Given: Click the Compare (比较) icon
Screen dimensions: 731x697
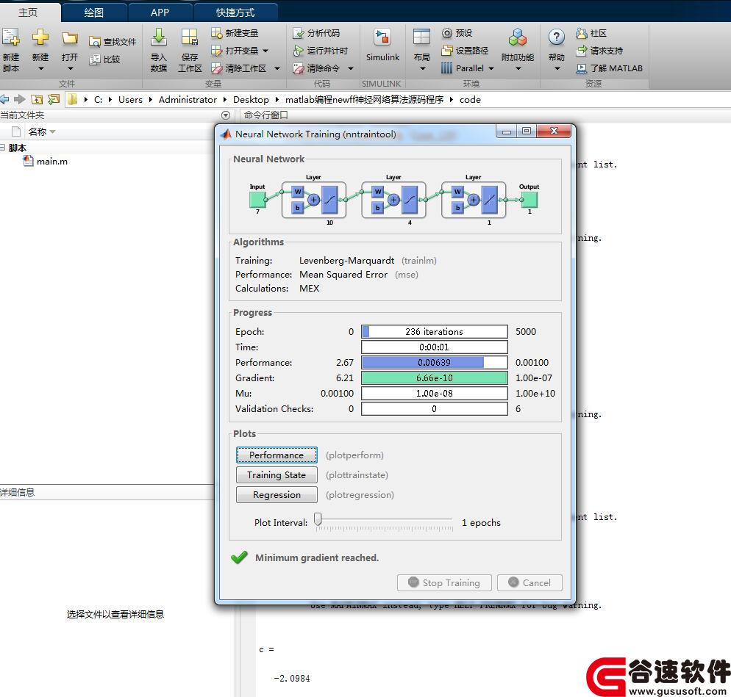Looking at the screenshot, I should [95, 59].
